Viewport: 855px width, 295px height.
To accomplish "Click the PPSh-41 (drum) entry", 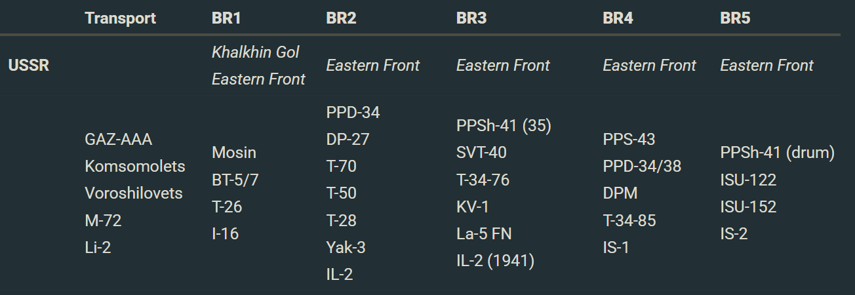I will tap(777, 153).
